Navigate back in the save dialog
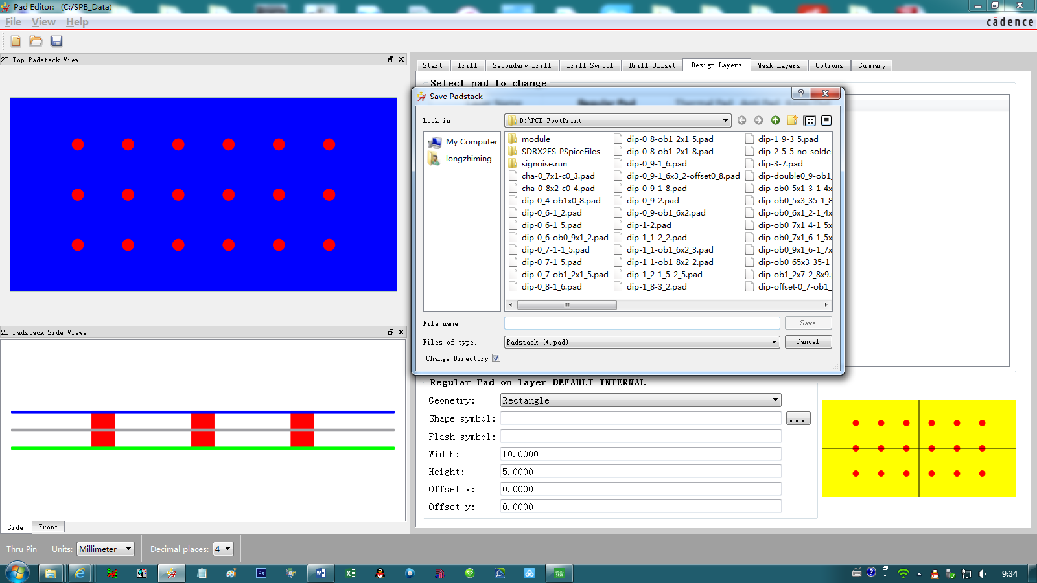1037x583 pixels. (741, 120)
